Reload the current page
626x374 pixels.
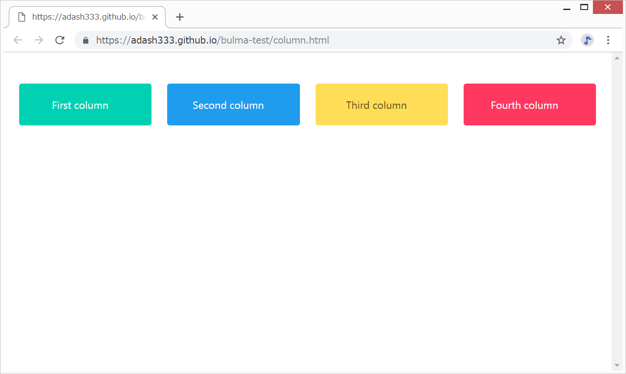pyautogui.click(x=60, y=40)
